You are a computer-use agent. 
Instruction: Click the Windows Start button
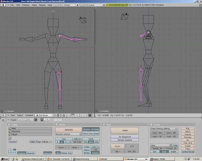[x=5, y=159]
